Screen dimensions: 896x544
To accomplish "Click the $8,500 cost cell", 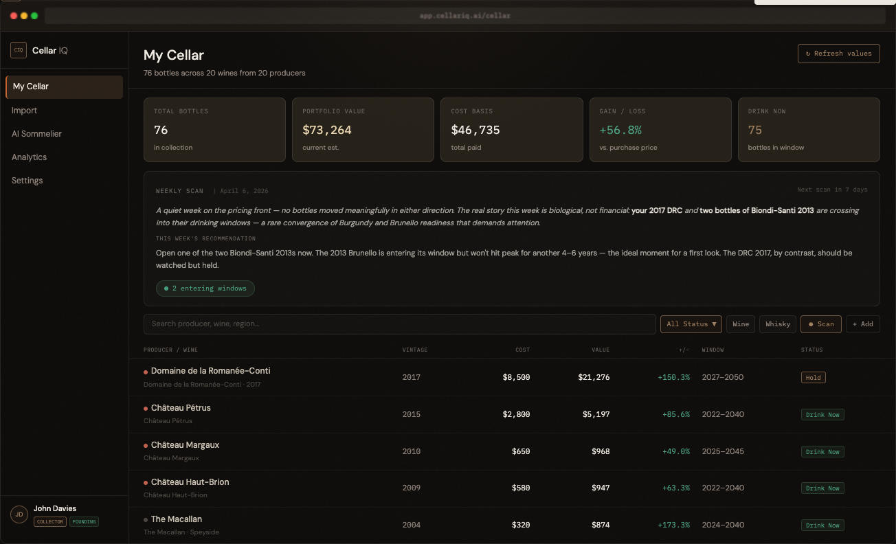I will click(516, 377).
